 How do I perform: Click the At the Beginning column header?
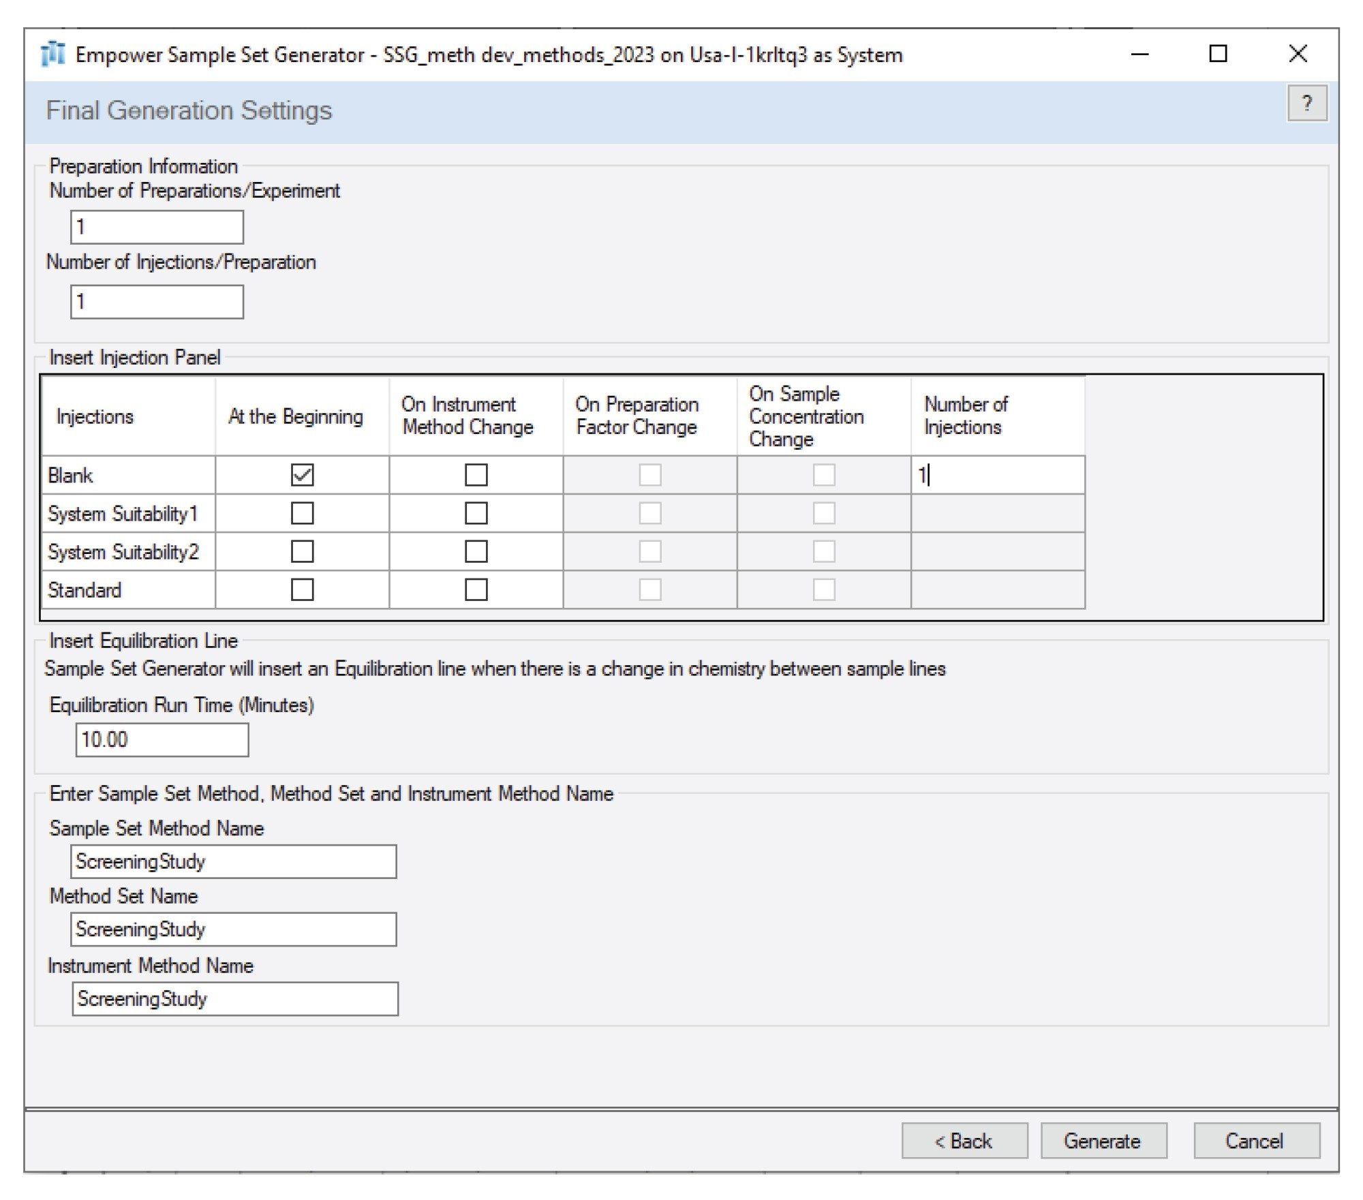[x=302, y=416]
